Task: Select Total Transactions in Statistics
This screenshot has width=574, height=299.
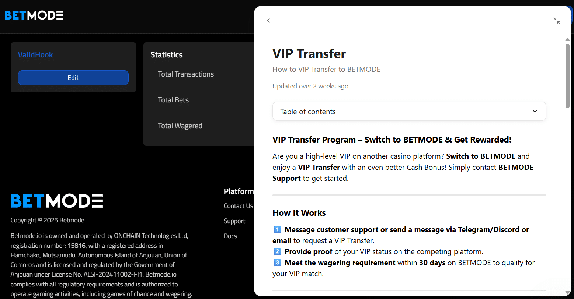Action: pos(186,74)
